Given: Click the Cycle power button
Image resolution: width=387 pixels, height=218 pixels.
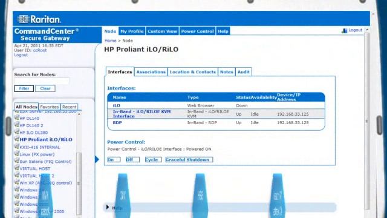Looking at the screenshot, I should (x=153, y=160).
